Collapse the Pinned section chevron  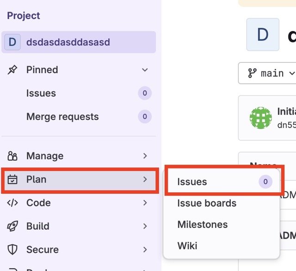coord(145,70)
